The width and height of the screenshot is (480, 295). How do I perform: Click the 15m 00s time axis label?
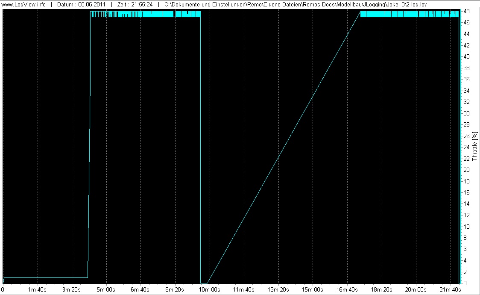coord(313,289)
